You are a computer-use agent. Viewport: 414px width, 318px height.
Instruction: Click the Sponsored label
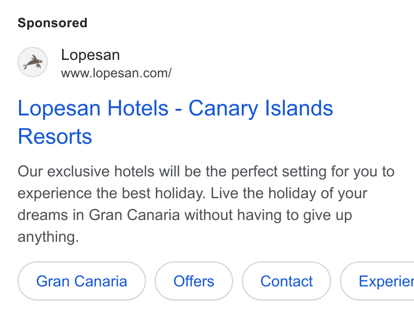click(52, 23)
